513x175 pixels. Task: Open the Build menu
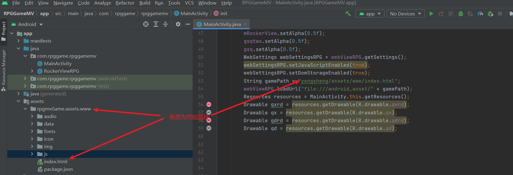[145, 3]
